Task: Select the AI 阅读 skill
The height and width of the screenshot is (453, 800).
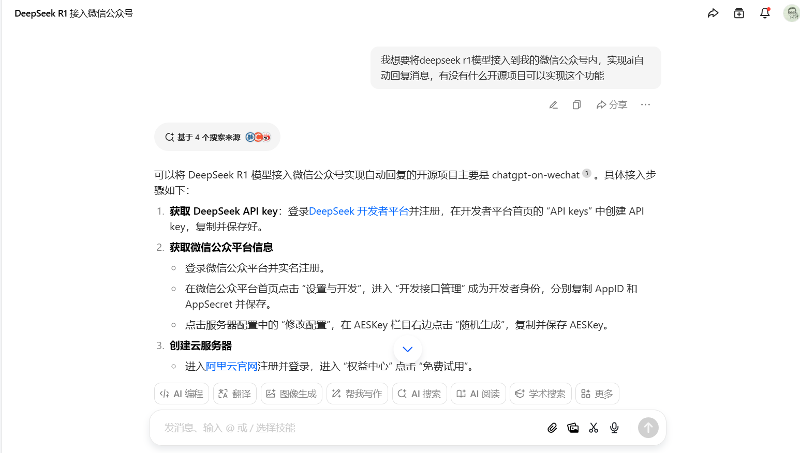Action: (x=478, y=394)
